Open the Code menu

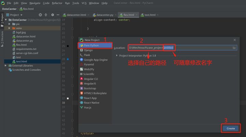point(46,3)
